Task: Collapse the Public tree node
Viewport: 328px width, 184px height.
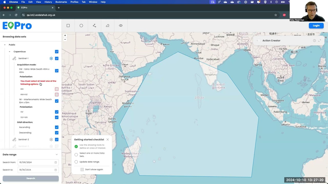Action: 5,45
